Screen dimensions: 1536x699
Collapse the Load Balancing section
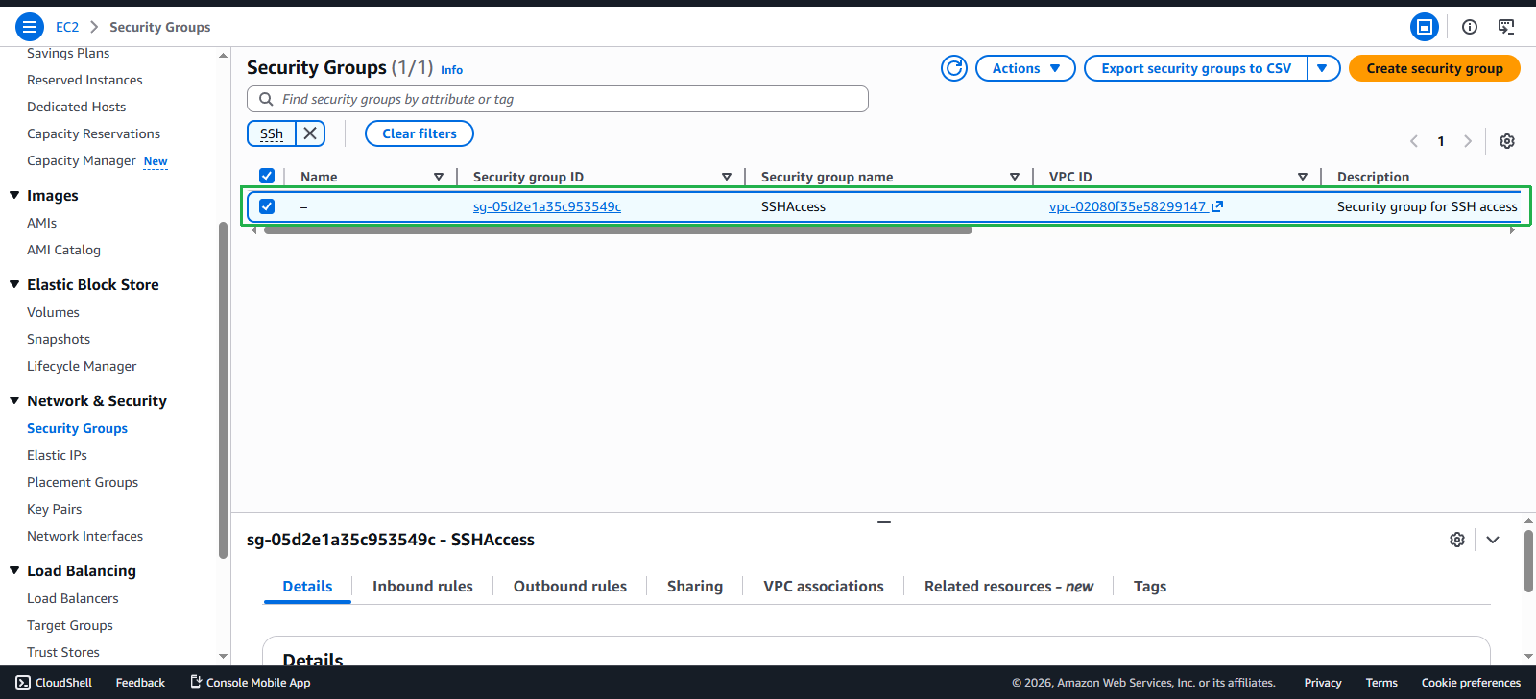tap(14, 570)
